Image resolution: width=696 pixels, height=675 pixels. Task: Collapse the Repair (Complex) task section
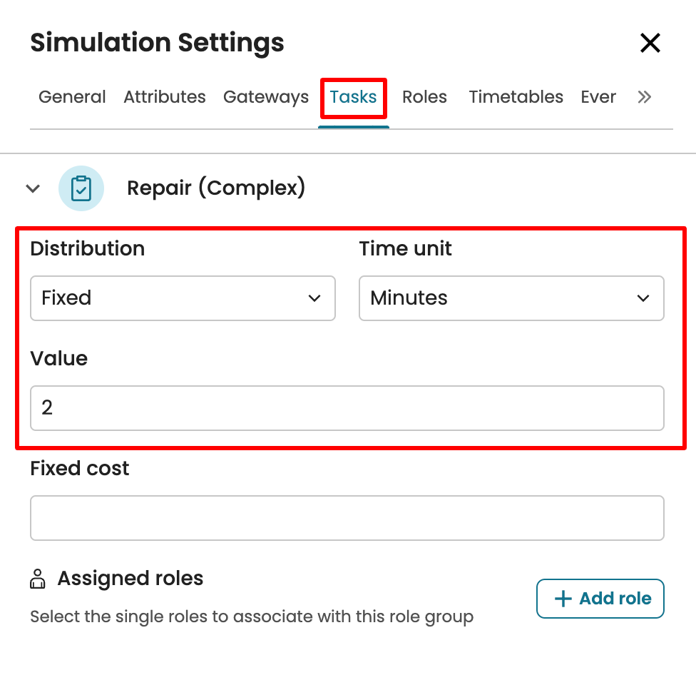coord(32,188)
